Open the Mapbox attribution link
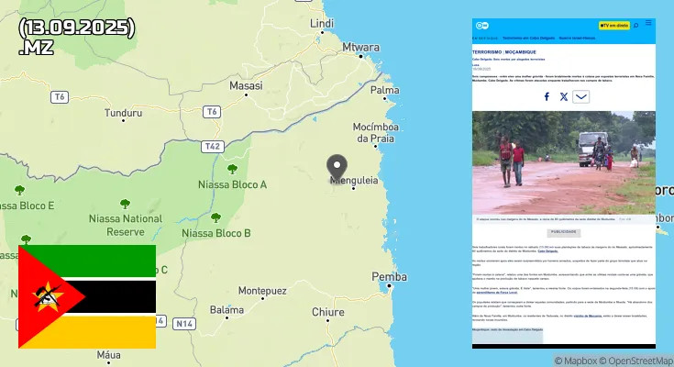The width and height of the screenshot is (674, 367). pos(578,361)
